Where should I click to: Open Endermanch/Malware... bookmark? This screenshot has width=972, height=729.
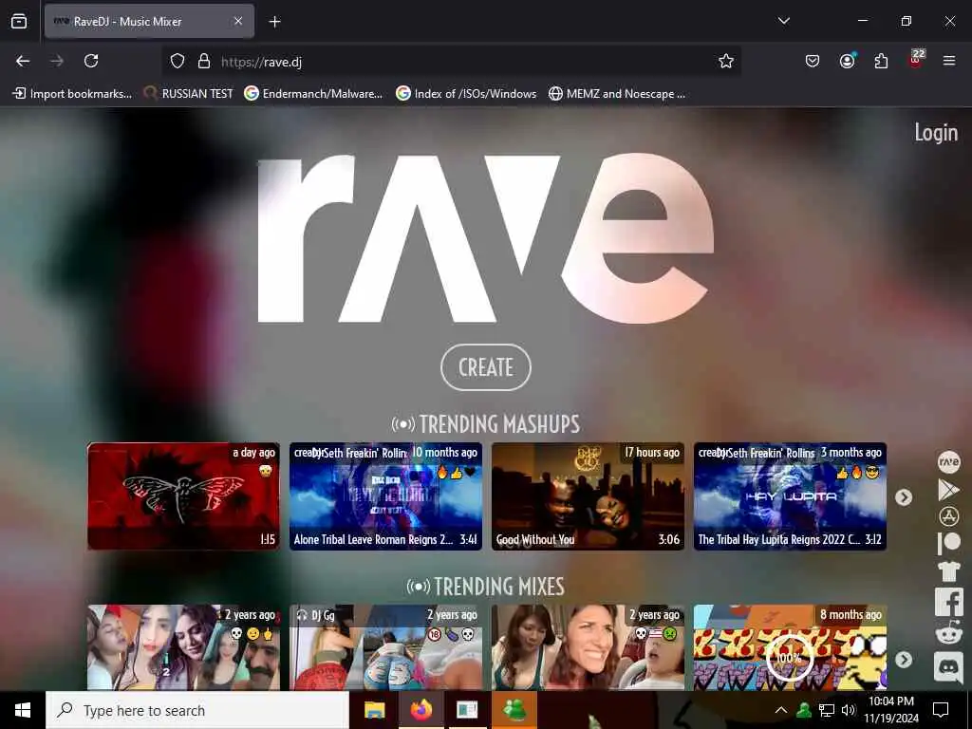(x=313, y=94)
